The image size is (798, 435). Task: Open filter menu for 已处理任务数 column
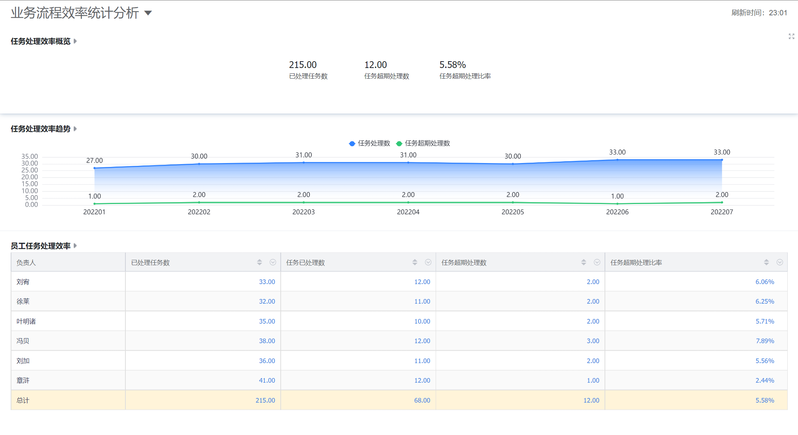click(x=273, y=262)
